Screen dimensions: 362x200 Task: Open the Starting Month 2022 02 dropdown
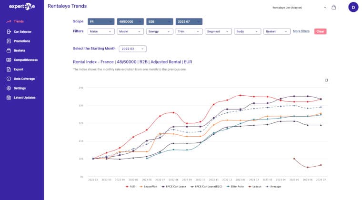point(132,49)
